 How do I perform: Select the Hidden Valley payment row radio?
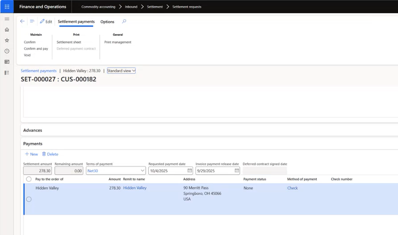(29, 199)
